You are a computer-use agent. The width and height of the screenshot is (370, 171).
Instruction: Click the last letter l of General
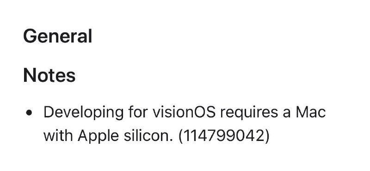click(x=90, y=36)
